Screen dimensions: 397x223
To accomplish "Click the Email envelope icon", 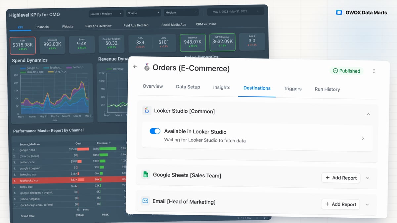I will coord(145,201).
